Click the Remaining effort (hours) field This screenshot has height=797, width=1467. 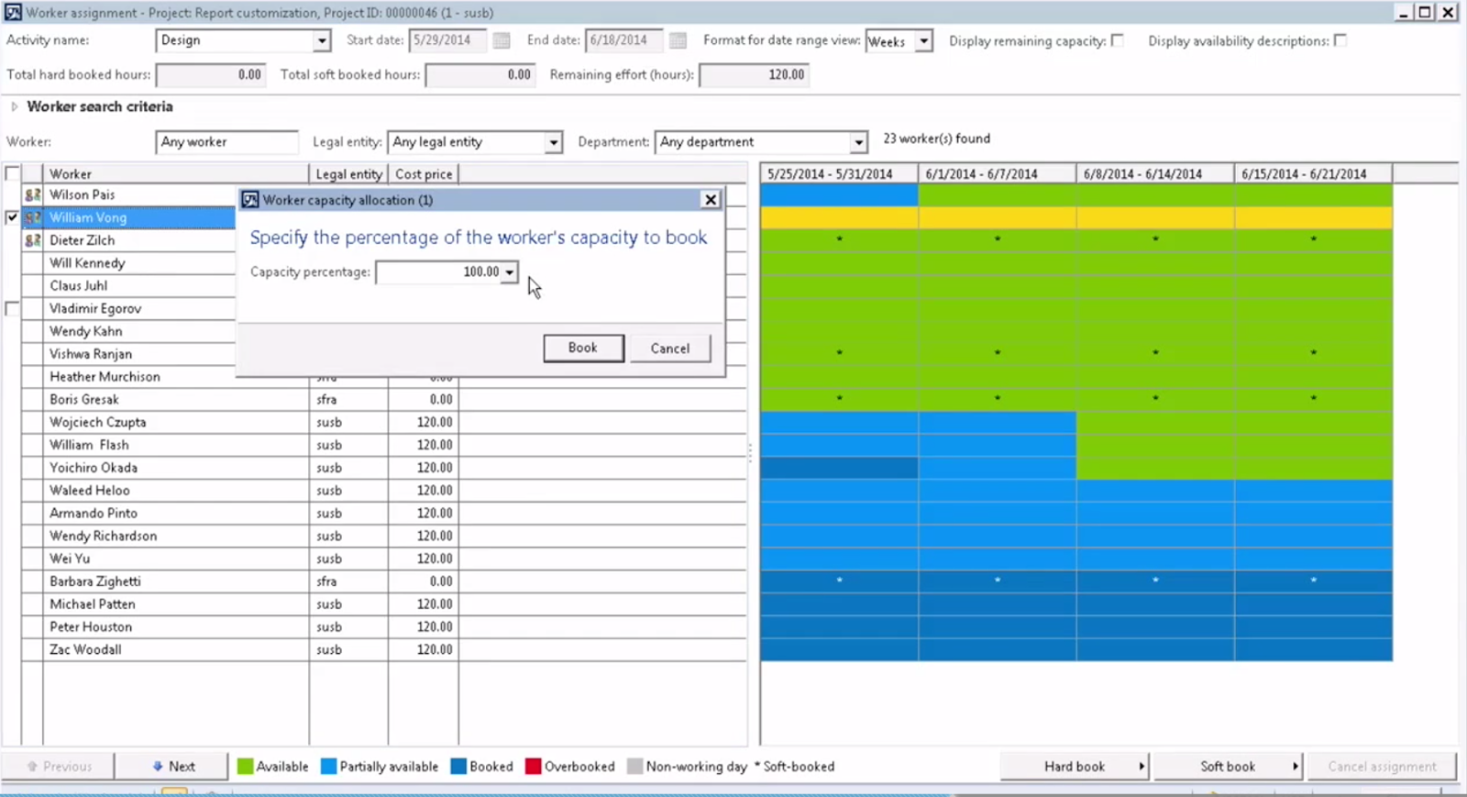coord(755,75)
